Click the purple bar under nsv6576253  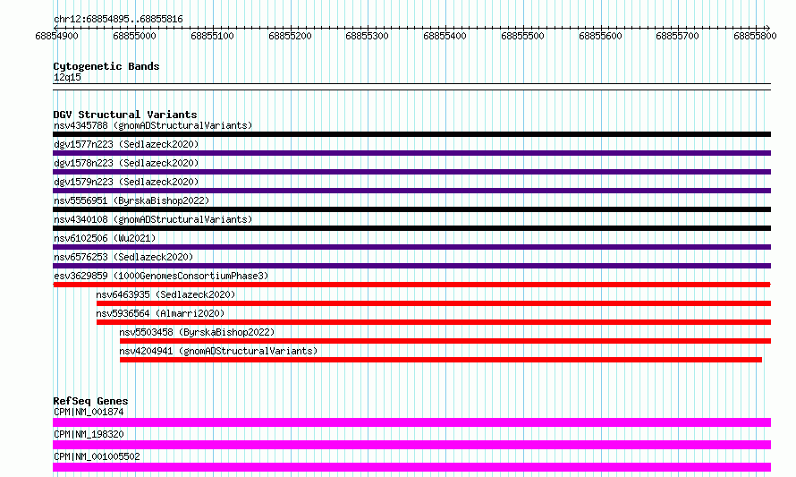(x=411, y=266)
